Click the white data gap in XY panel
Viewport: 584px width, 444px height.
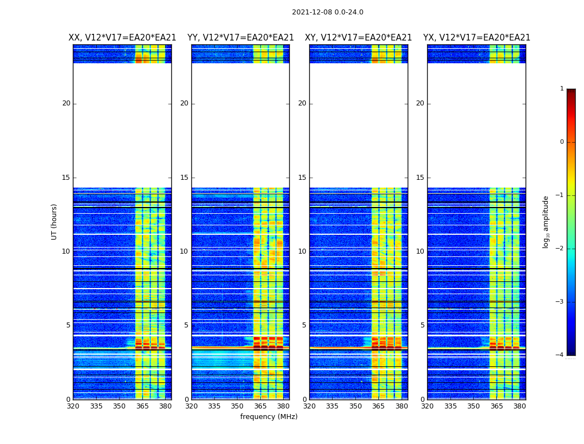click(x=358, y=125)
